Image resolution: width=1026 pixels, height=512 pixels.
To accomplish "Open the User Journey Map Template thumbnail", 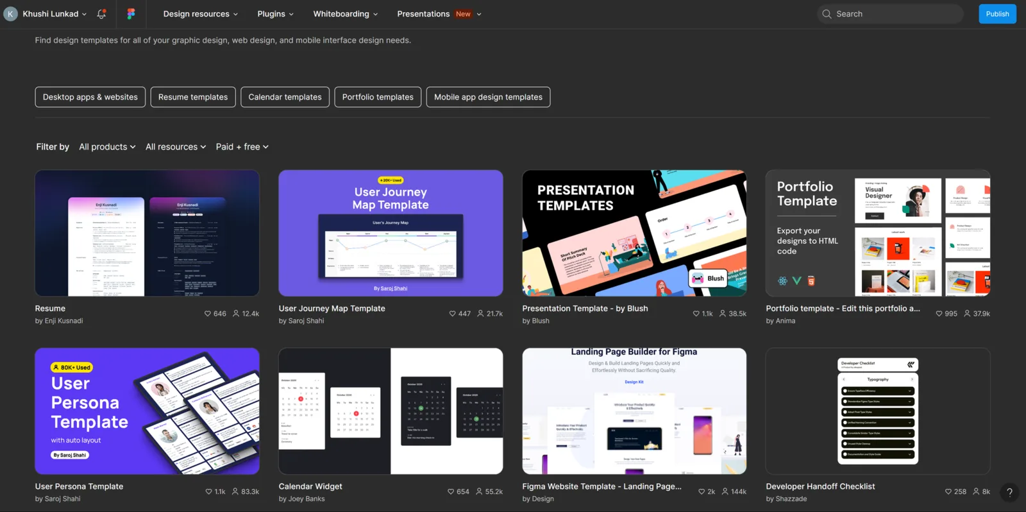I will coord(391,233).
